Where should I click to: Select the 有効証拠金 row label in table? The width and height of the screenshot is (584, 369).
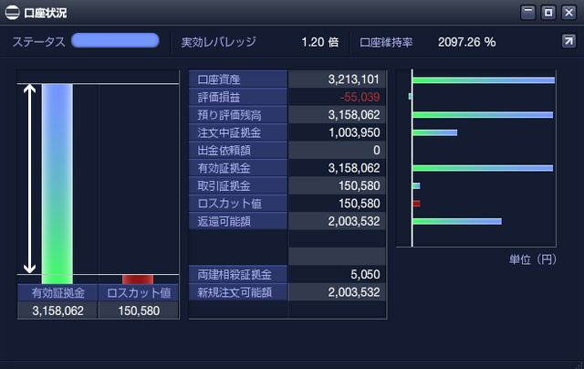click(238, 168)
